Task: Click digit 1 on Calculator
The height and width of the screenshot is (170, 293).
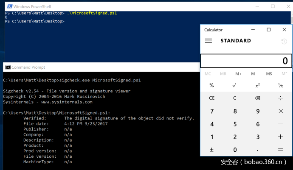Action: (212, 137)
